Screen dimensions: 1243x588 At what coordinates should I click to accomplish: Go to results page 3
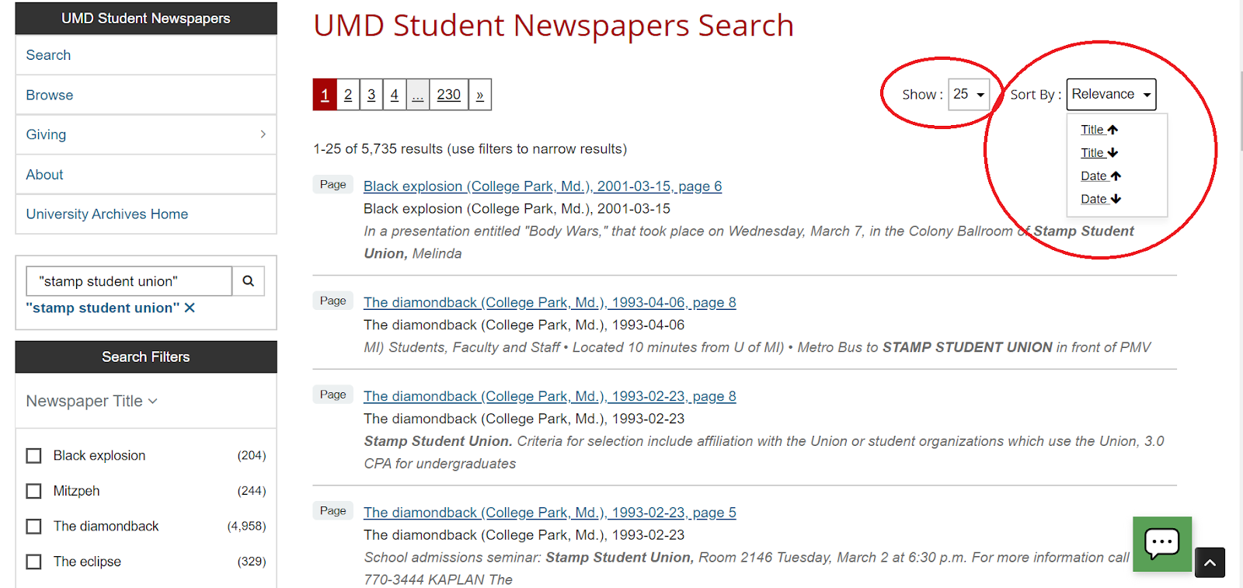point(371,95)
